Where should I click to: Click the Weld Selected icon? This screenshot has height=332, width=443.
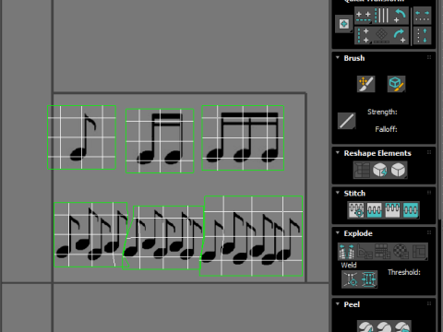(368, 279)
